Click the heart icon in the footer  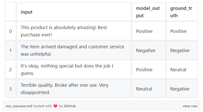(x=55, y=106)
